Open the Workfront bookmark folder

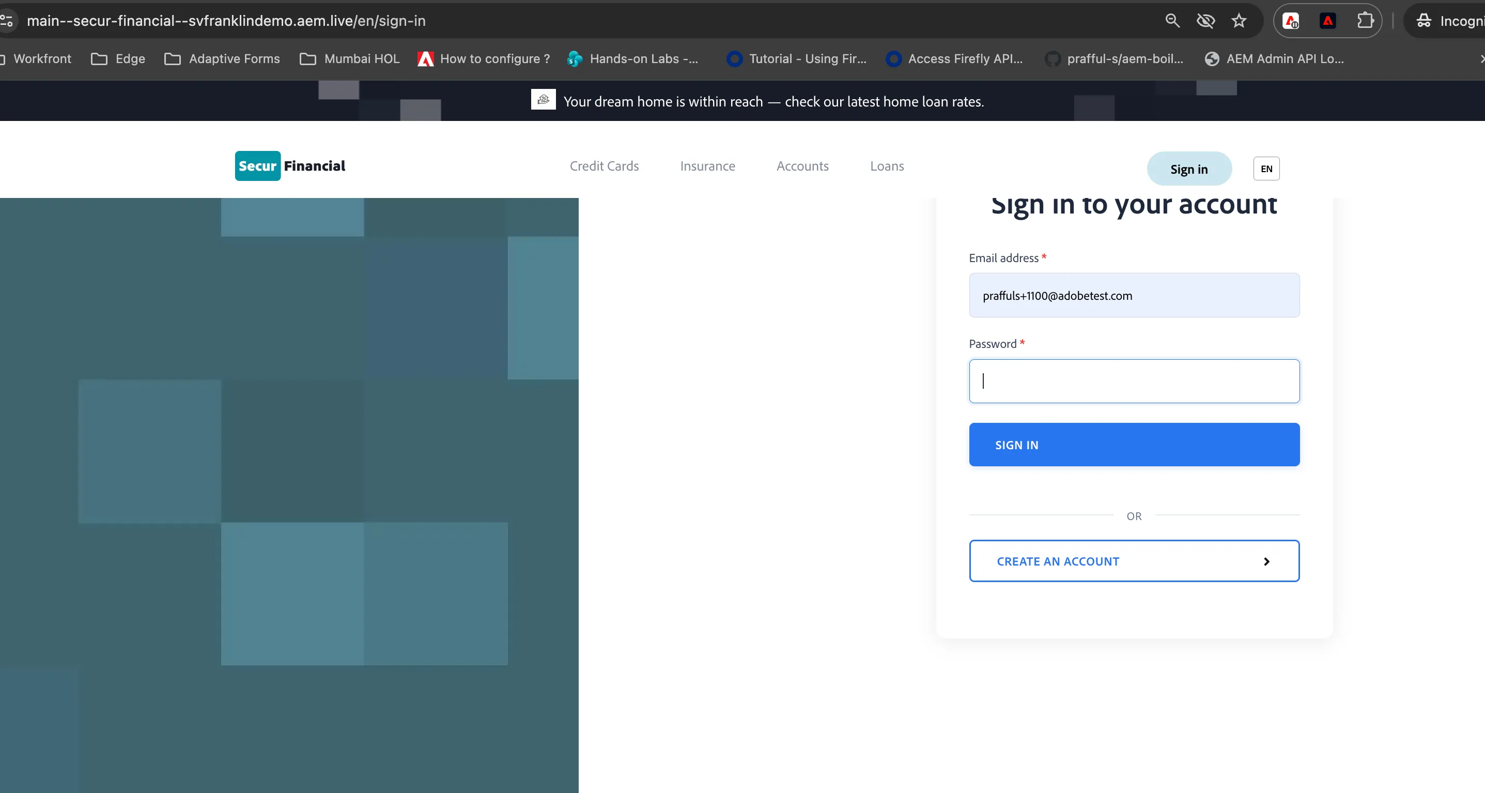click(37, 59)
